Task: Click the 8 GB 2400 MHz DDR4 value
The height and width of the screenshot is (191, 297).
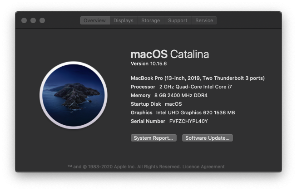Action: tap(181, 95)
